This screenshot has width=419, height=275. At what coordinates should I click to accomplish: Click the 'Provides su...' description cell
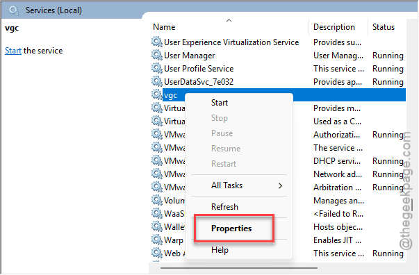click(x=337, y=42)
